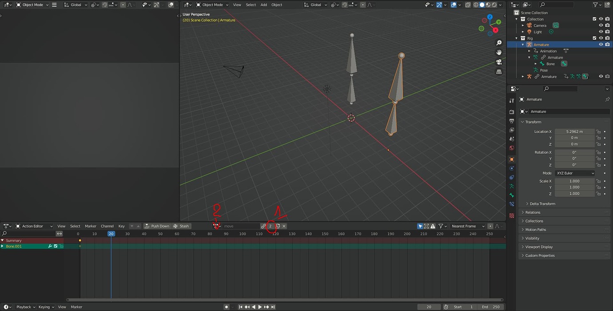Open the Object properties tab

point(512,159)
